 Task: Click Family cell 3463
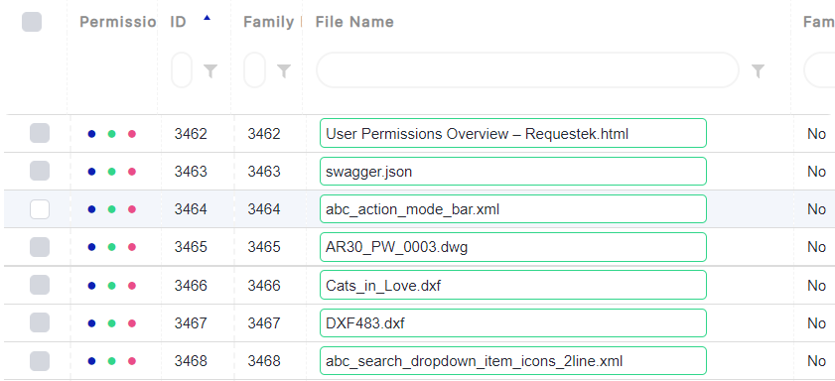click(x=263, y=172)
